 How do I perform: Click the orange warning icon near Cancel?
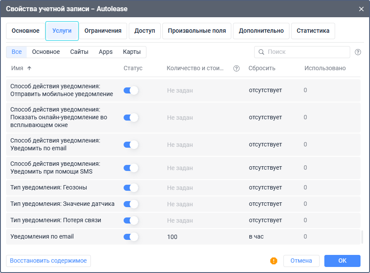274,261
